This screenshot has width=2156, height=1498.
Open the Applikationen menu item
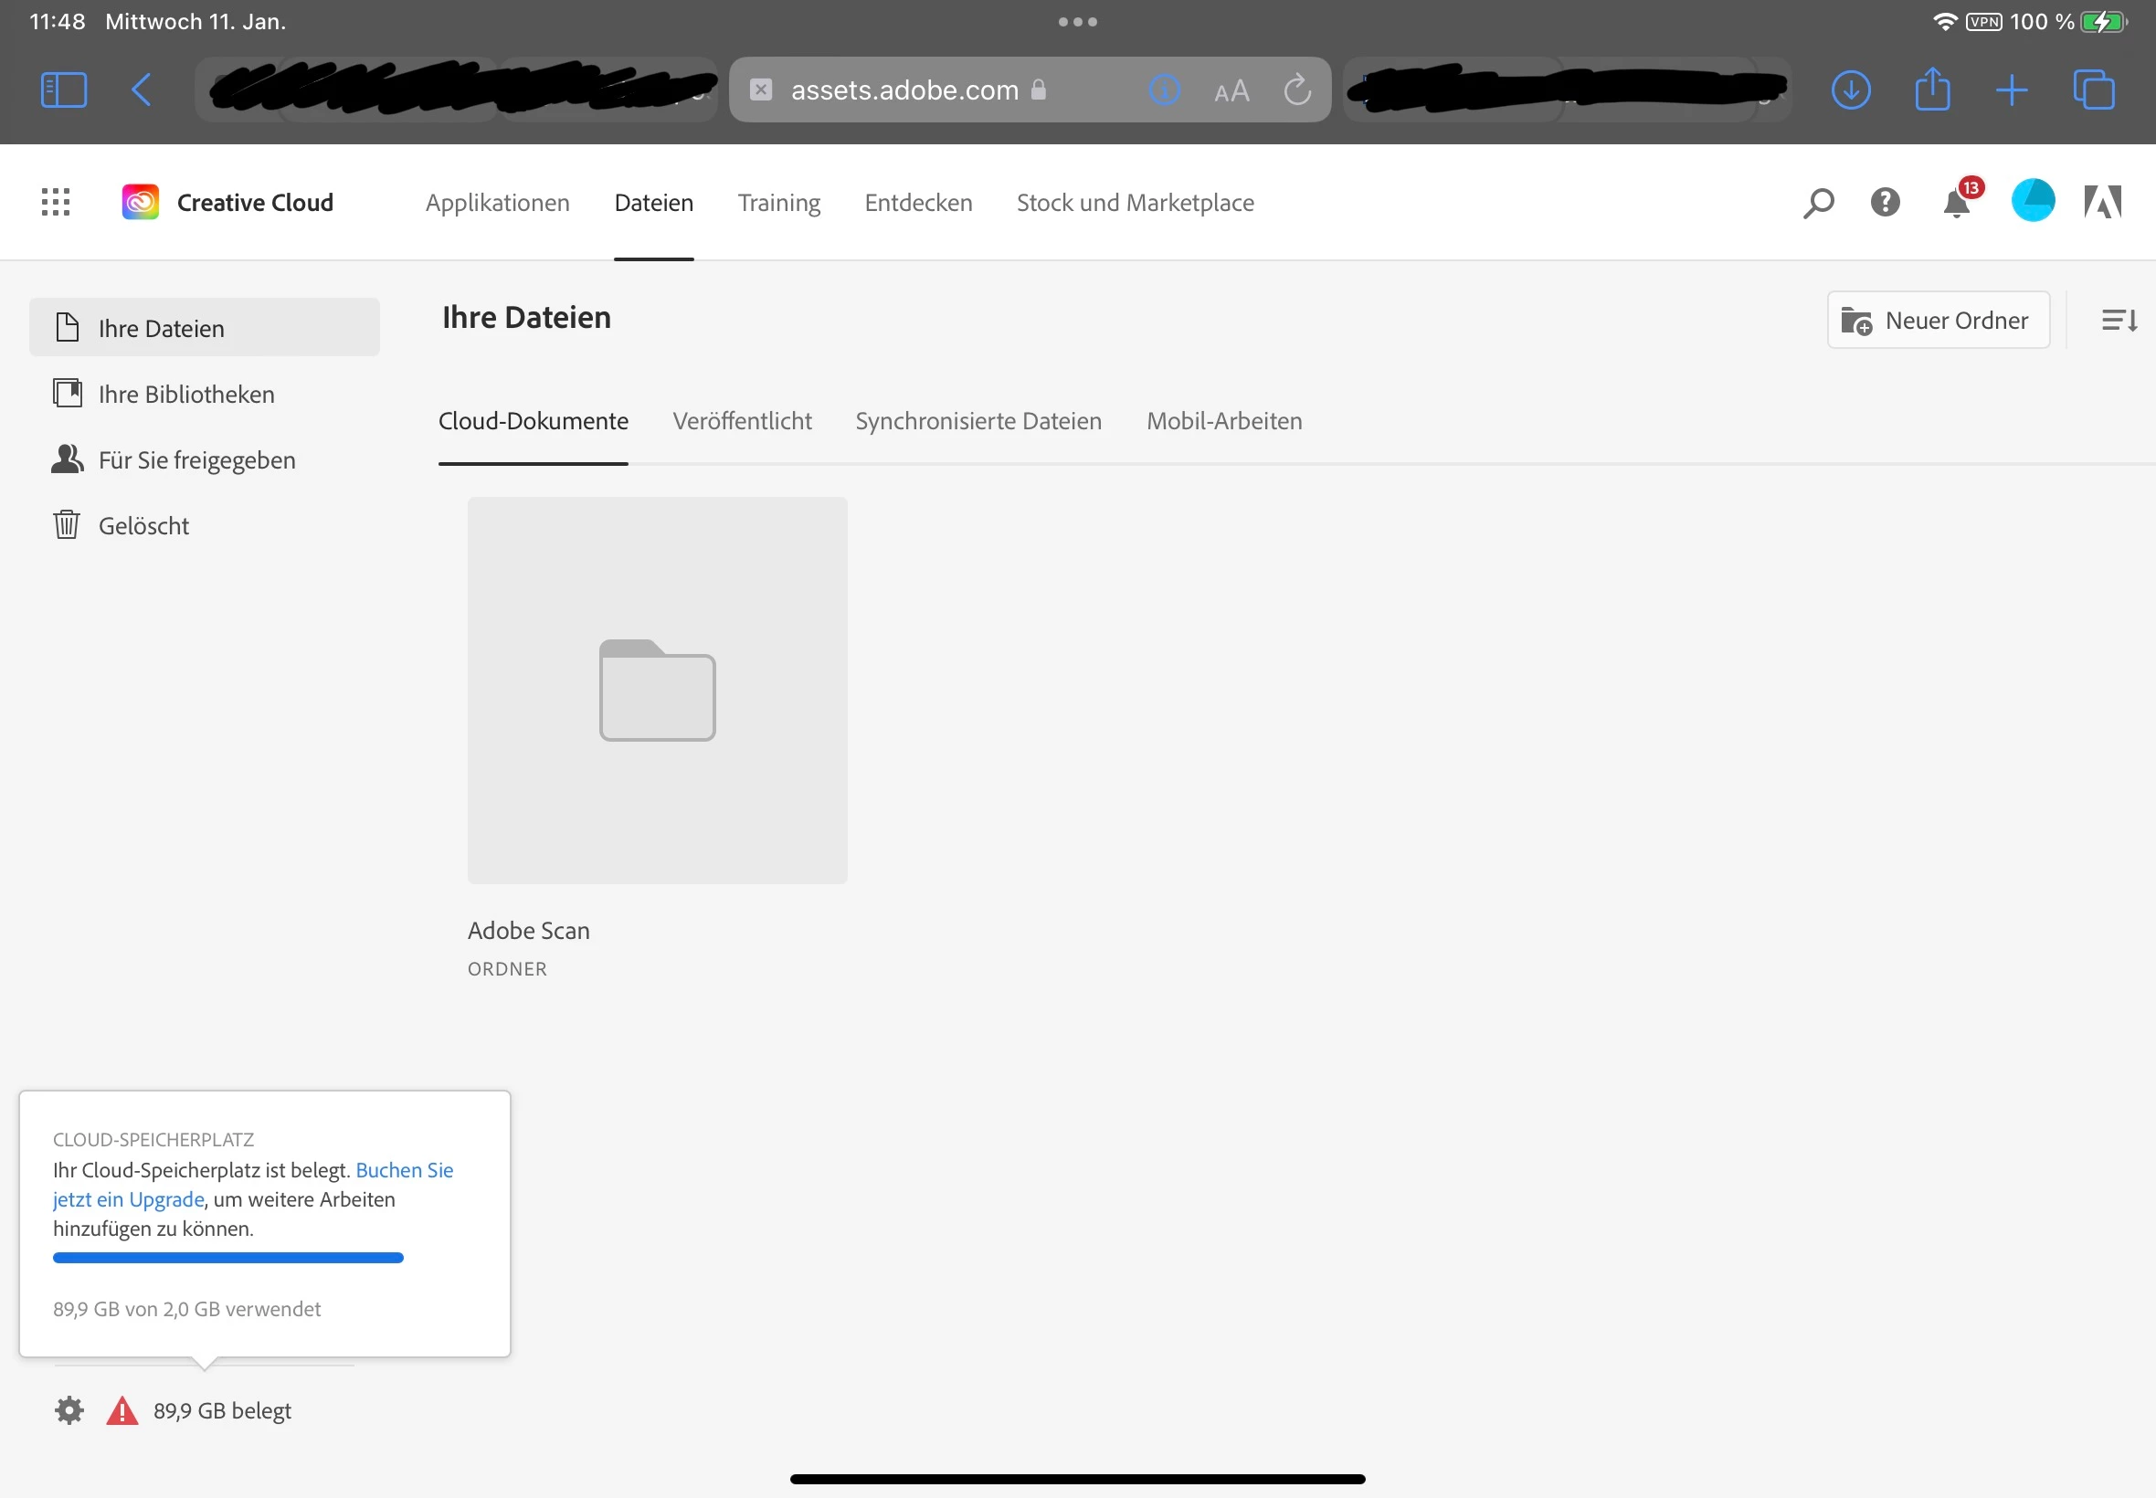tap(498, 203)
